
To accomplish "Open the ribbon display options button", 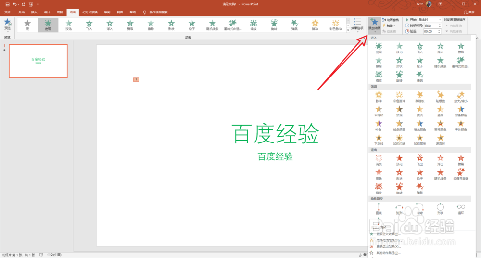I will 440,4.
